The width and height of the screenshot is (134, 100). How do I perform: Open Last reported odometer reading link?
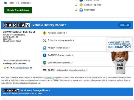point(70,70)
